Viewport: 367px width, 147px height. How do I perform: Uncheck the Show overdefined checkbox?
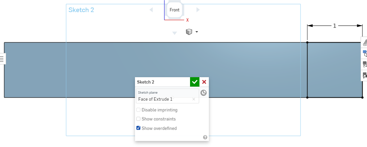138,128
